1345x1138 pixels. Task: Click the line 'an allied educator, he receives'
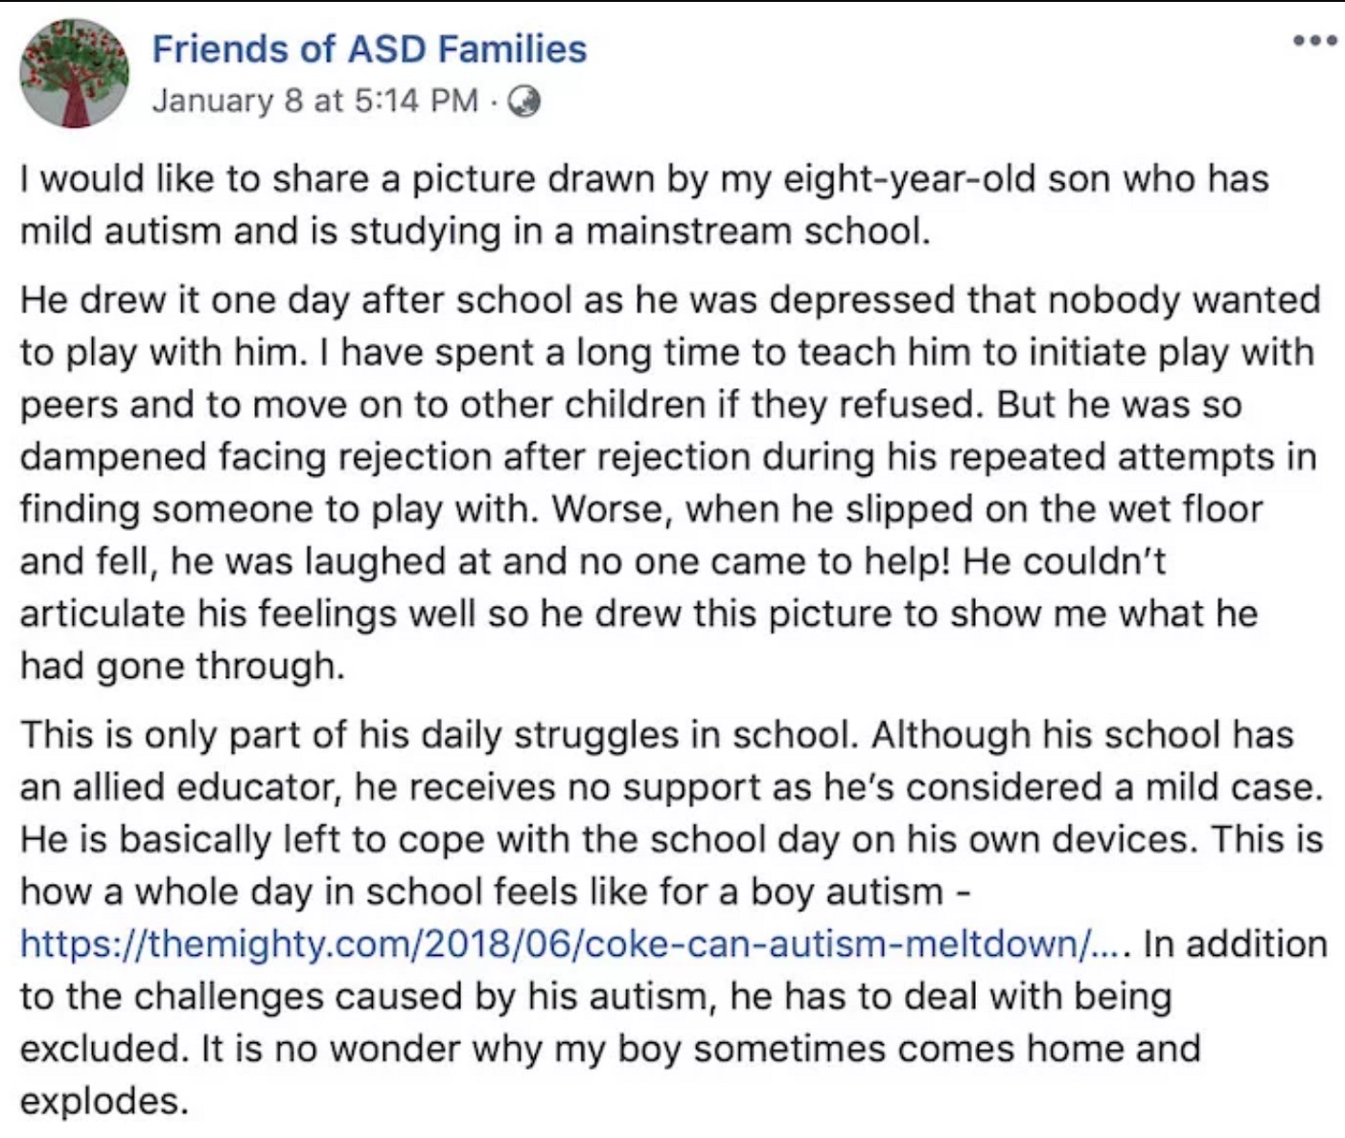(x=671, y=787)
